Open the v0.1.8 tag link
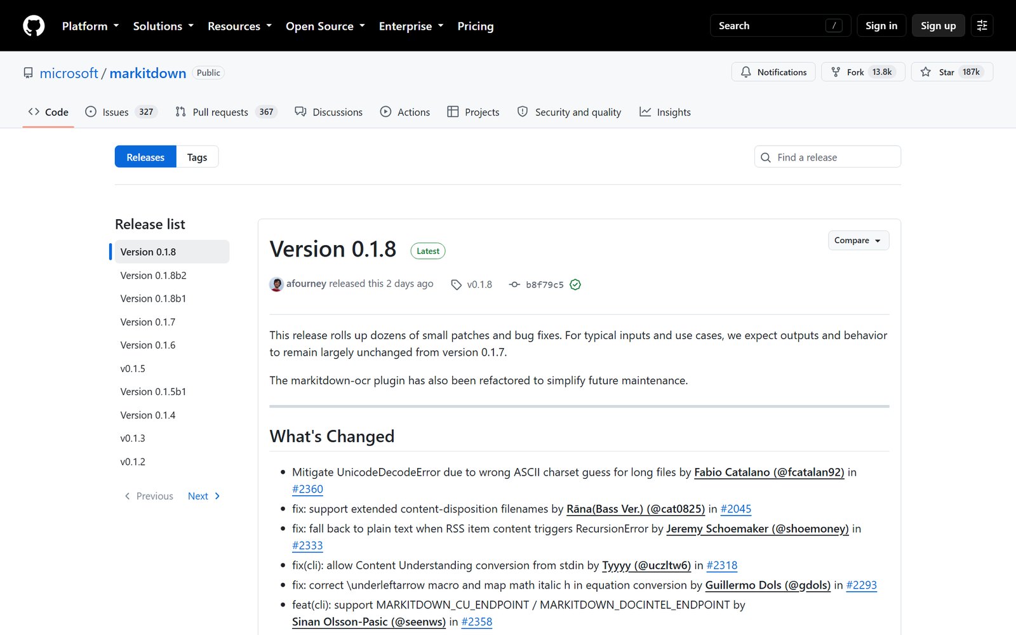Viewport: 1016px width, 635px height. click(472, 284)
